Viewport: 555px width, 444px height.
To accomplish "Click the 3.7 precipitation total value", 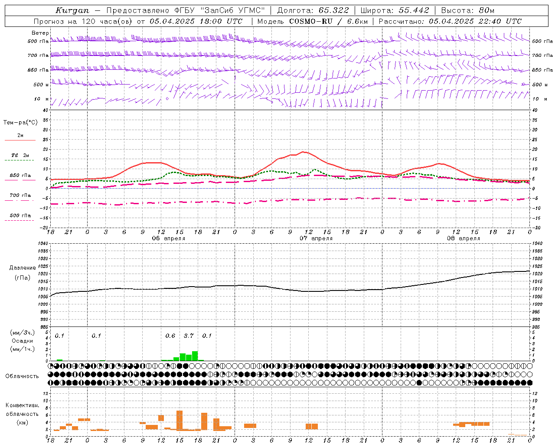I will 189,336.
